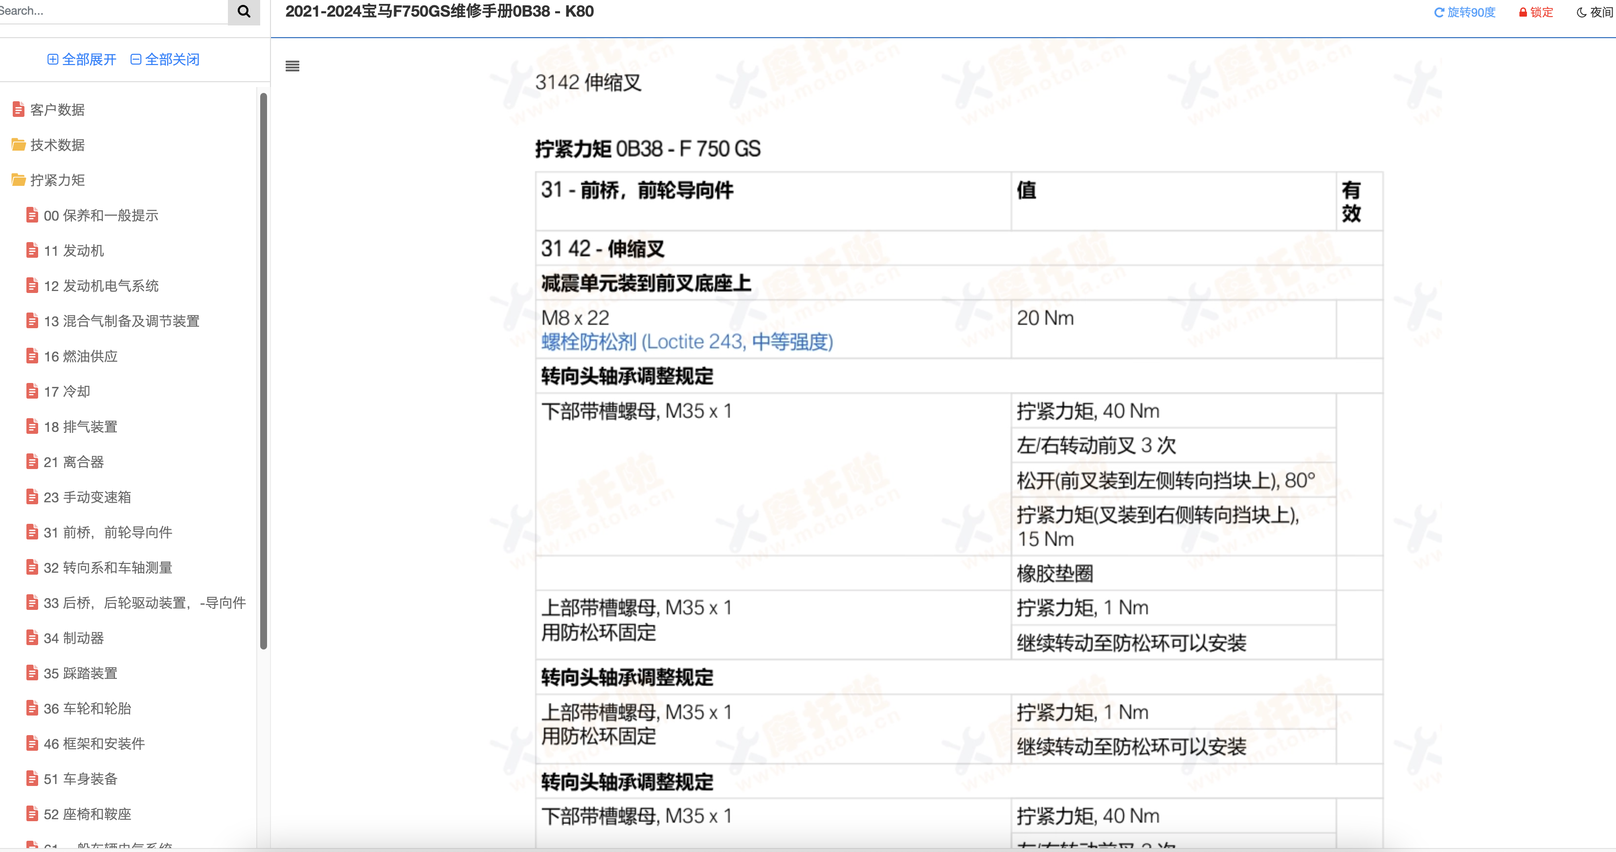Click the file icon beside 12 发动机电气系统
The width and height of the screenshot is (1616, 852).
pos(32,286)
